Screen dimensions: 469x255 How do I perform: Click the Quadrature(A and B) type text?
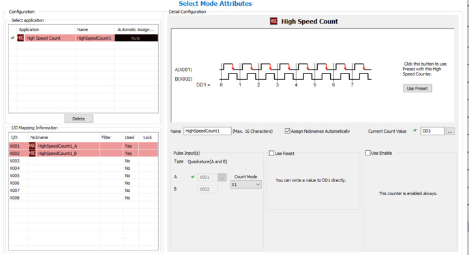[x=207, y=161]
